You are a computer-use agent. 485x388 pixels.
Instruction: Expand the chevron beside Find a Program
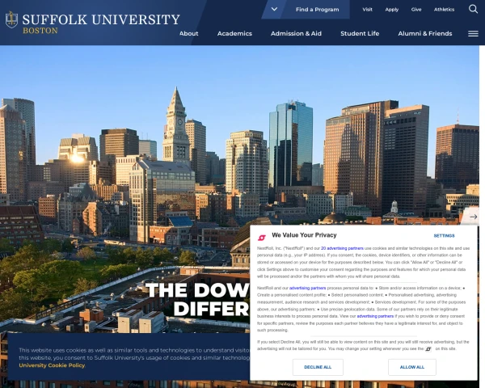tap(274, 9)
